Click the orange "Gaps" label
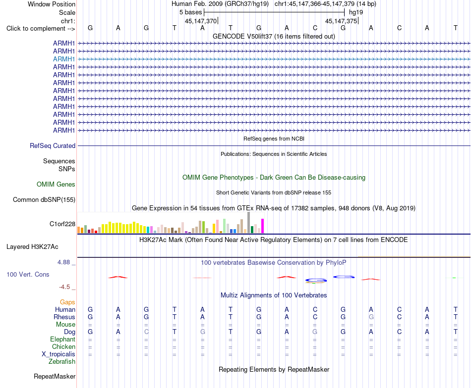 pyautogui.click(x=67, y=302)
